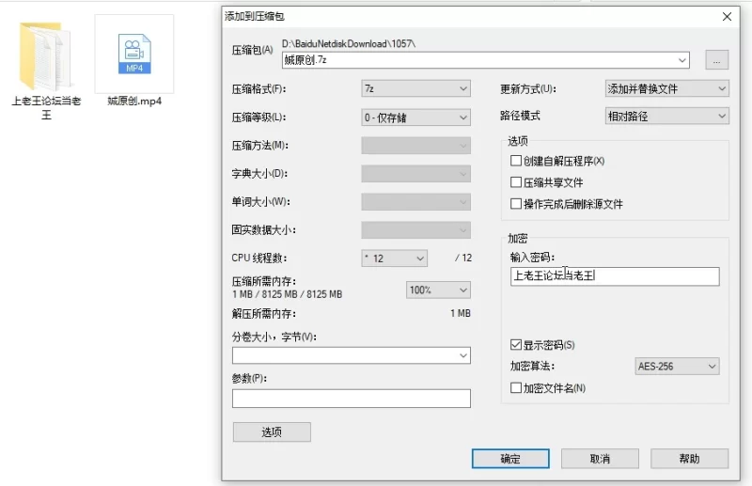
Task: Open the 加密算法 AES-256 dropdown
Action: [677, 366]
